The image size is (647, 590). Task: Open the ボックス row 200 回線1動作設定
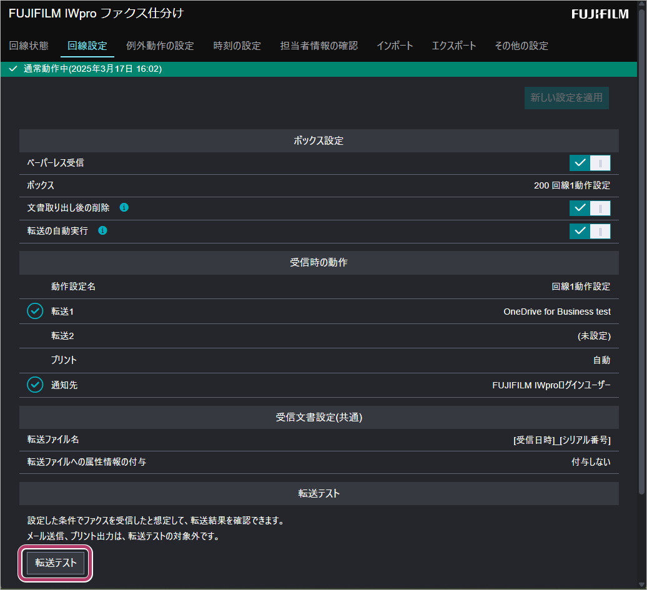[319, 185]
